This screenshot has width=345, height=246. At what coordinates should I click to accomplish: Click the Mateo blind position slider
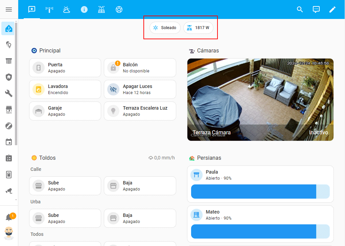260,231
